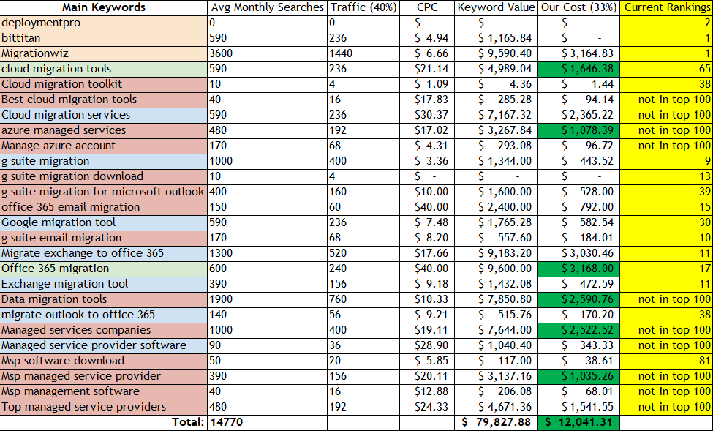Image resolution: width=713 pixels, height=431 pixels.
Task: Click the ranking value 65
Action: click(x=666, y=69)
